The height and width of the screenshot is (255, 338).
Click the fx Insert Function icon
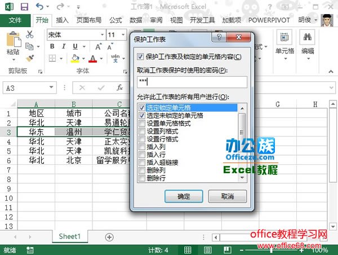(119, 87)
